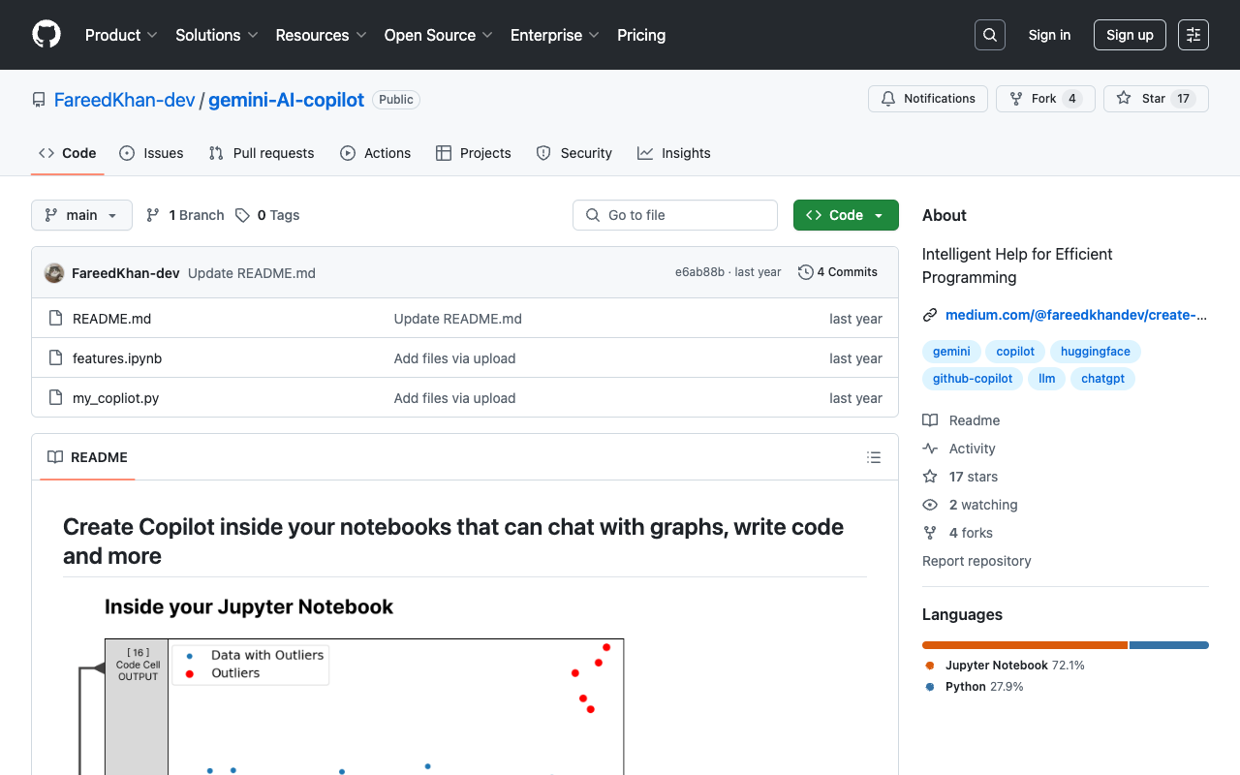
Task: Open the README.md file name link
Action: coord(111,319)
